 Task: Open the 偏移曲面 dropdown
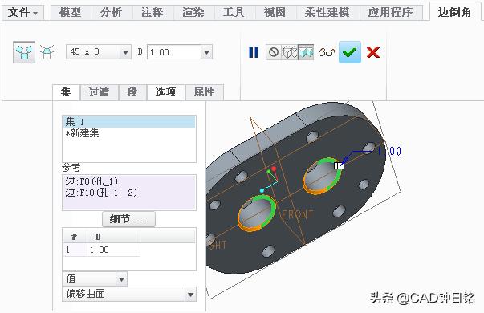(x=129, y=295)
